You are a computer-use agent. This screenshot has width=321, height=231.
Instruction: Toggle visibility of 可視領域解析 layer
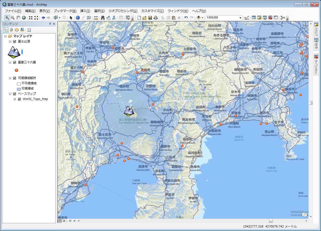[14, 78]
